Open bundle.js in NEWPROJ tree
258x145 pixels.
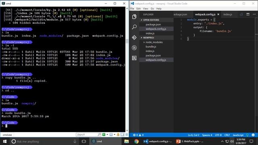pyautogui.click(x=156, y=47)
